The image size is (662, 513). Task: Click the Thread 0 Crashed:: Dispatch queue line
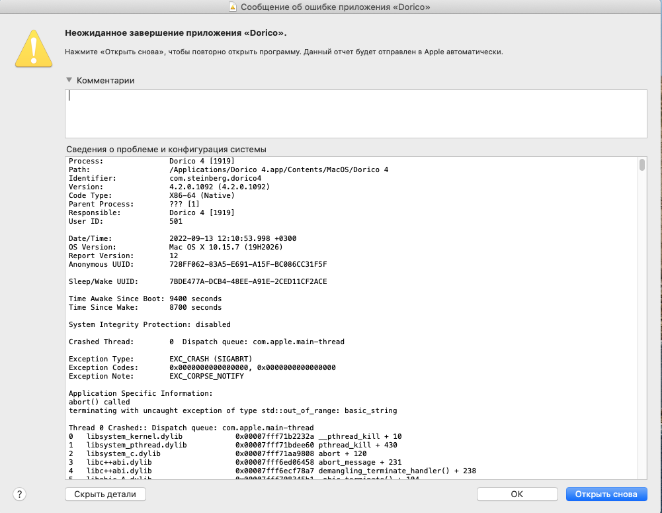[x=191, y=428]
